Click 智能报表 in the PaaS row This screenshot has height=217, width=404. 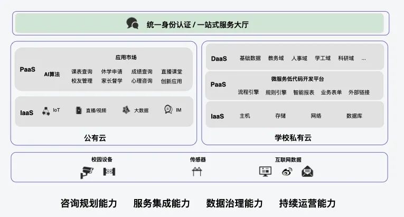tap(304, 92)
